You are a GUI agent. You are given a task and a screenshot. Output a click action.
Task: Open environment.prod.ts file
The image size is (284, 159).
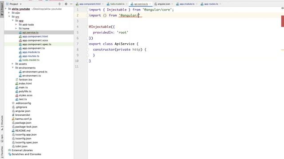point(35,72)
